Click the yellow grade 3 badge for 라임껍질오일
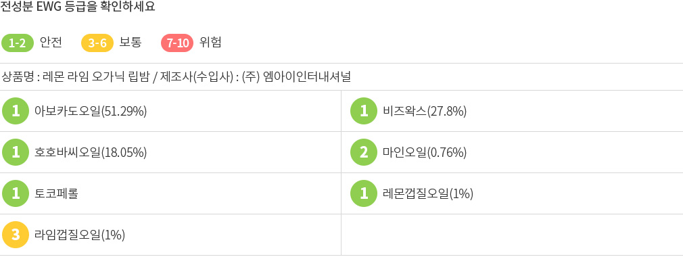683x257 pixels. click(16, 235)
